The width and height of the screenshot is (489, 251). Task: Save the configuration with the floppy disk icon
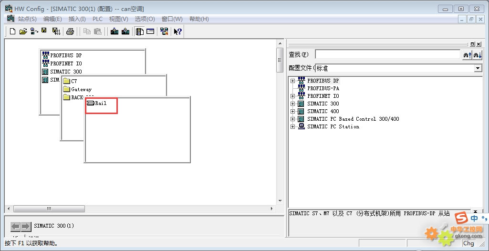pos(44,31)
